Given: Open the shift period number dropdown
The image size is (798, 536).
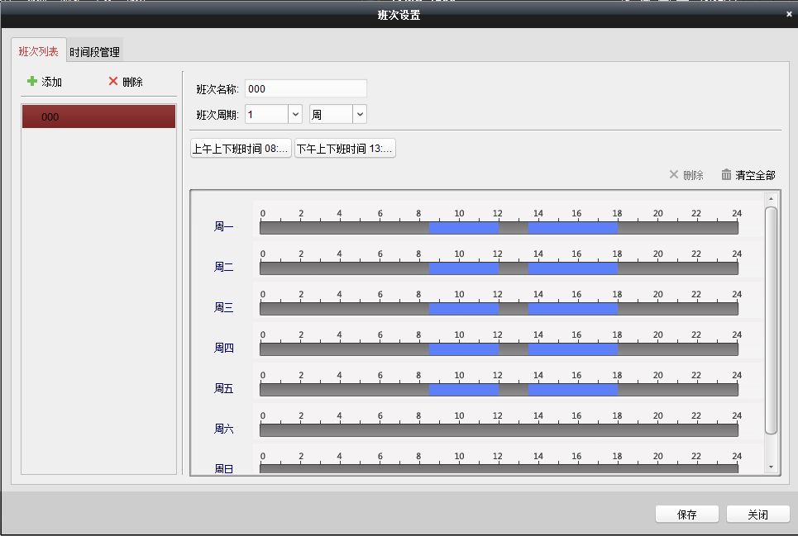Looking at the screenshot, I should tap(295, 114).
